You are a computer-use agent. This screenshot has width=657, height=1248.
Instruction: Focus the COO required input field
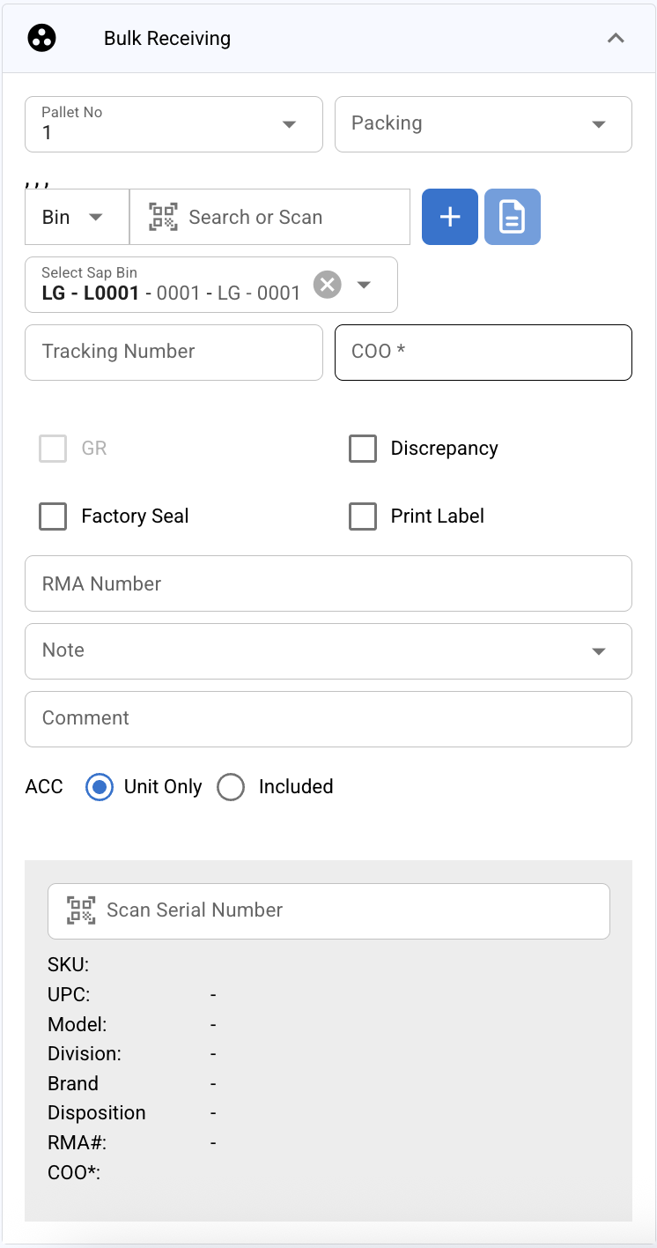(483, 352)
